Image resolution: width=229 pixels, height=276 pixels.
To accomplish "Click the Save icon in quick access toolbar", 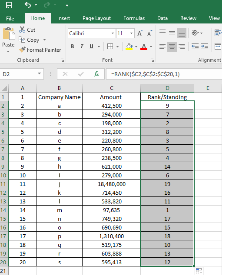I will click(x=9, y=5).
